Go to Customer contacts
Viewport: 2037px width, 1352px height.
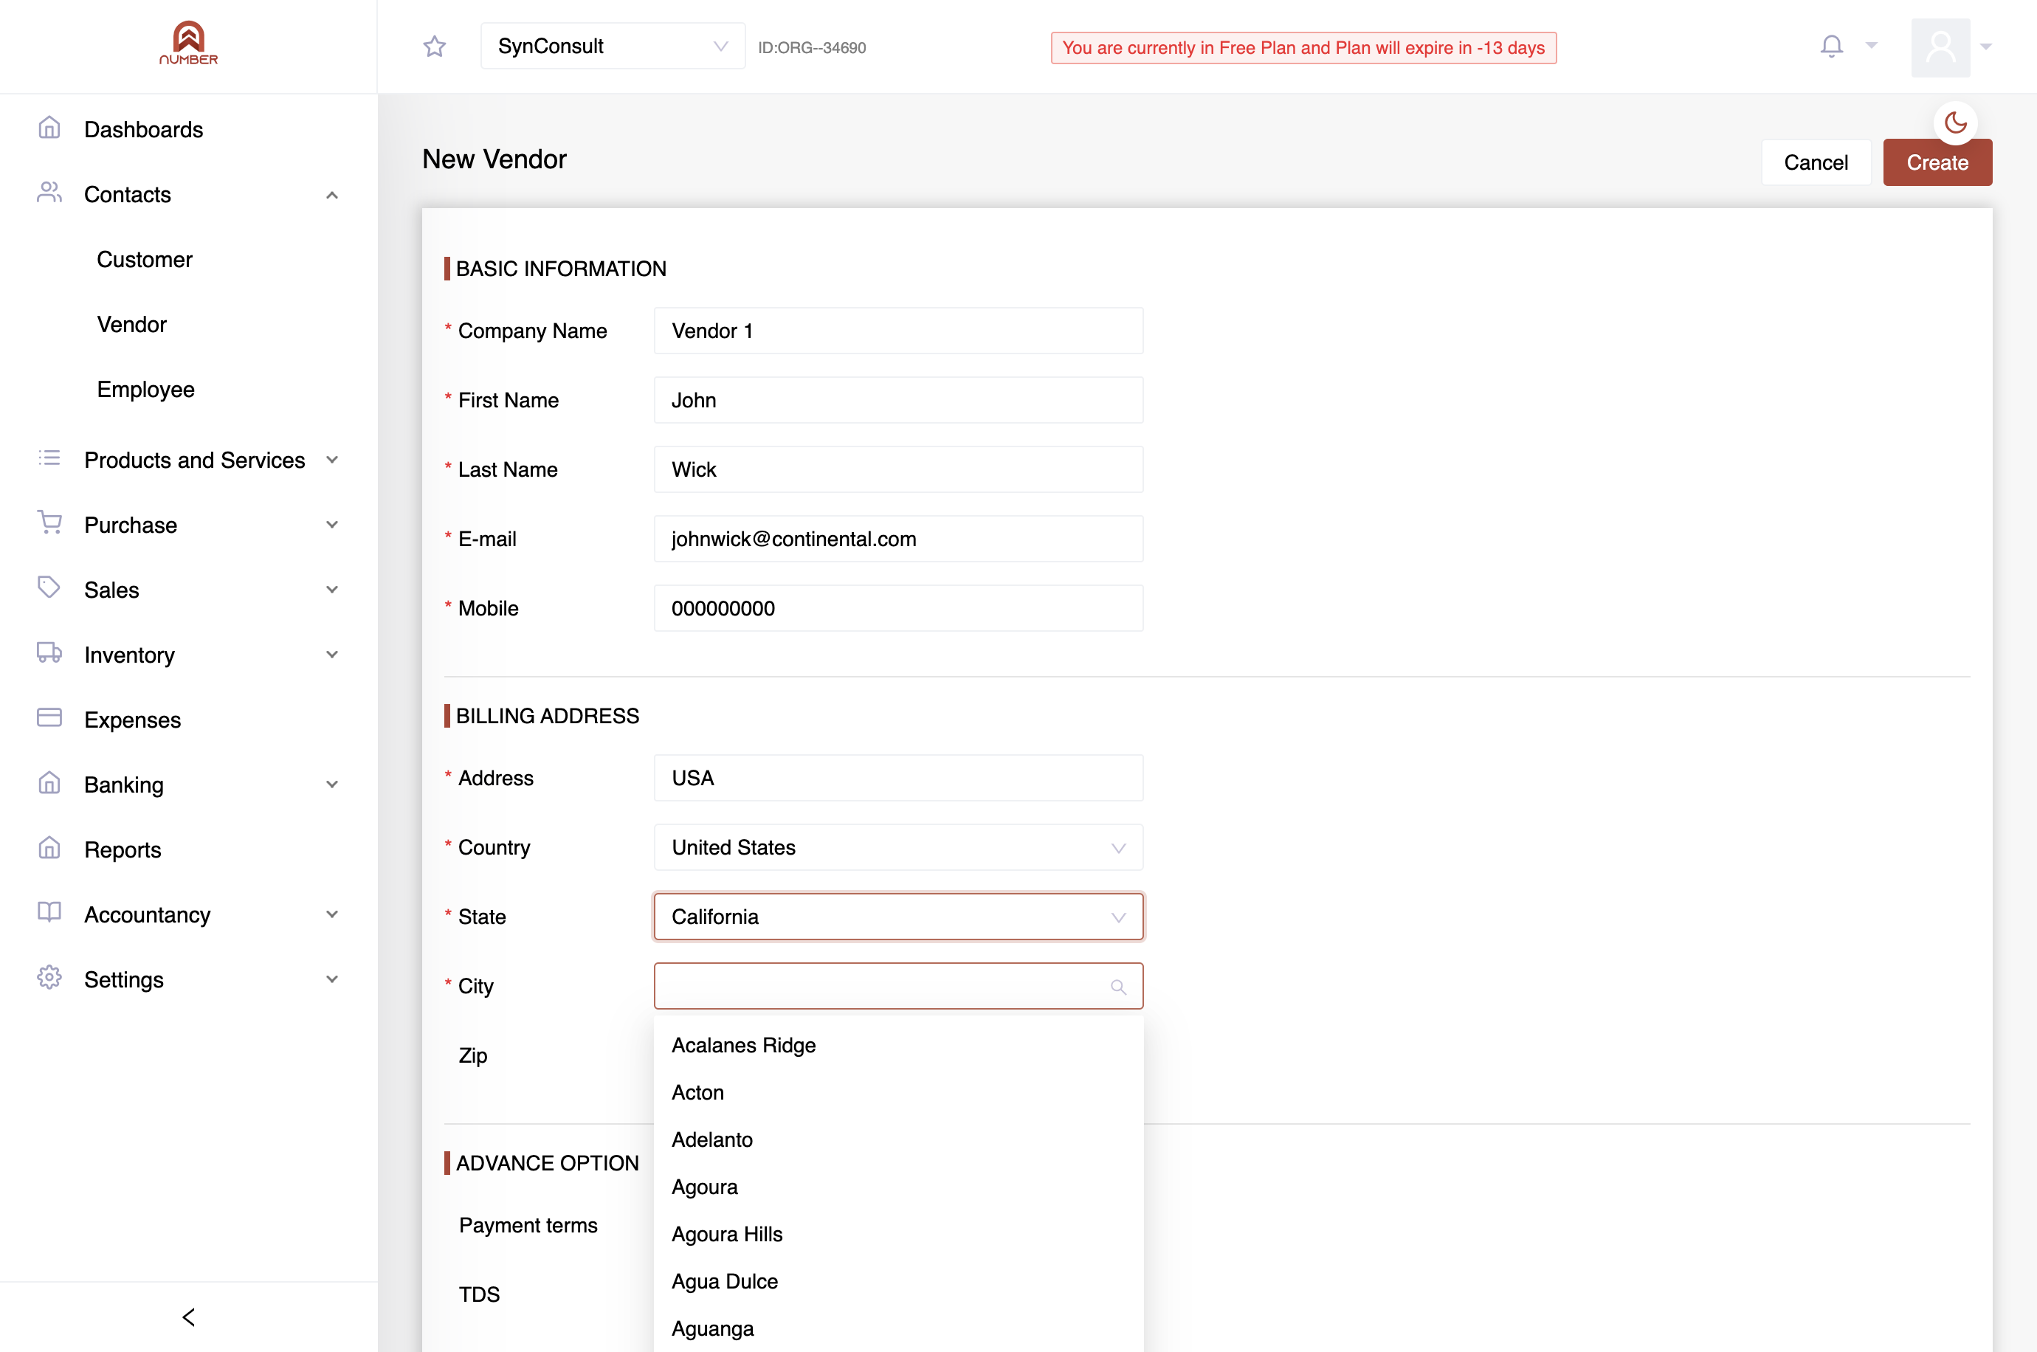(144, 260)
